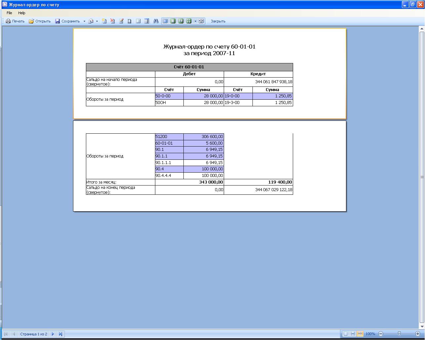Go to next page arrow

(53, 334)
